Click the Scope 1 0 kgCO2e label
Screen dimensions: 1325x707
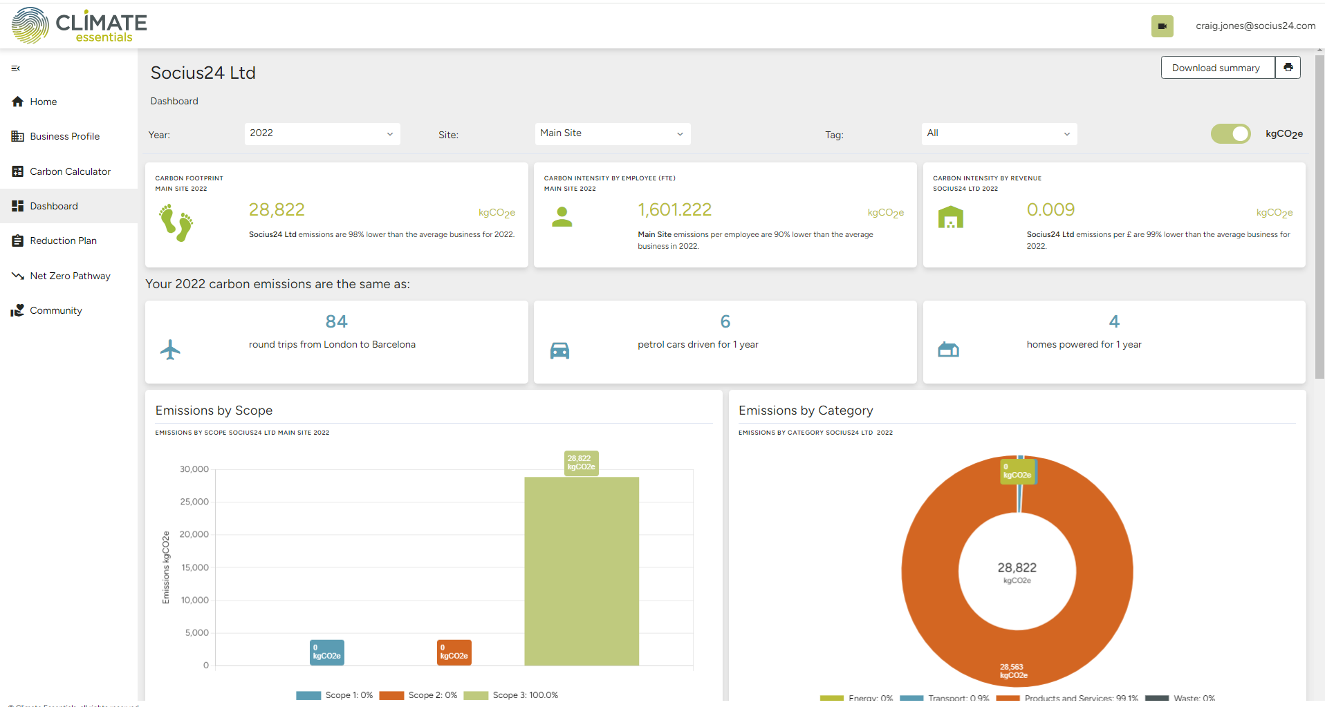click(327, 652)
